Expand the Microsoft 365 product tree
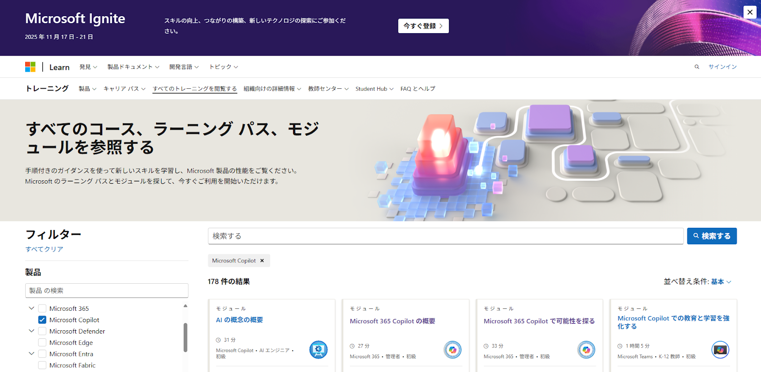Image resolution: width=761 pixels, height=372 pixels. click(31, 308)
